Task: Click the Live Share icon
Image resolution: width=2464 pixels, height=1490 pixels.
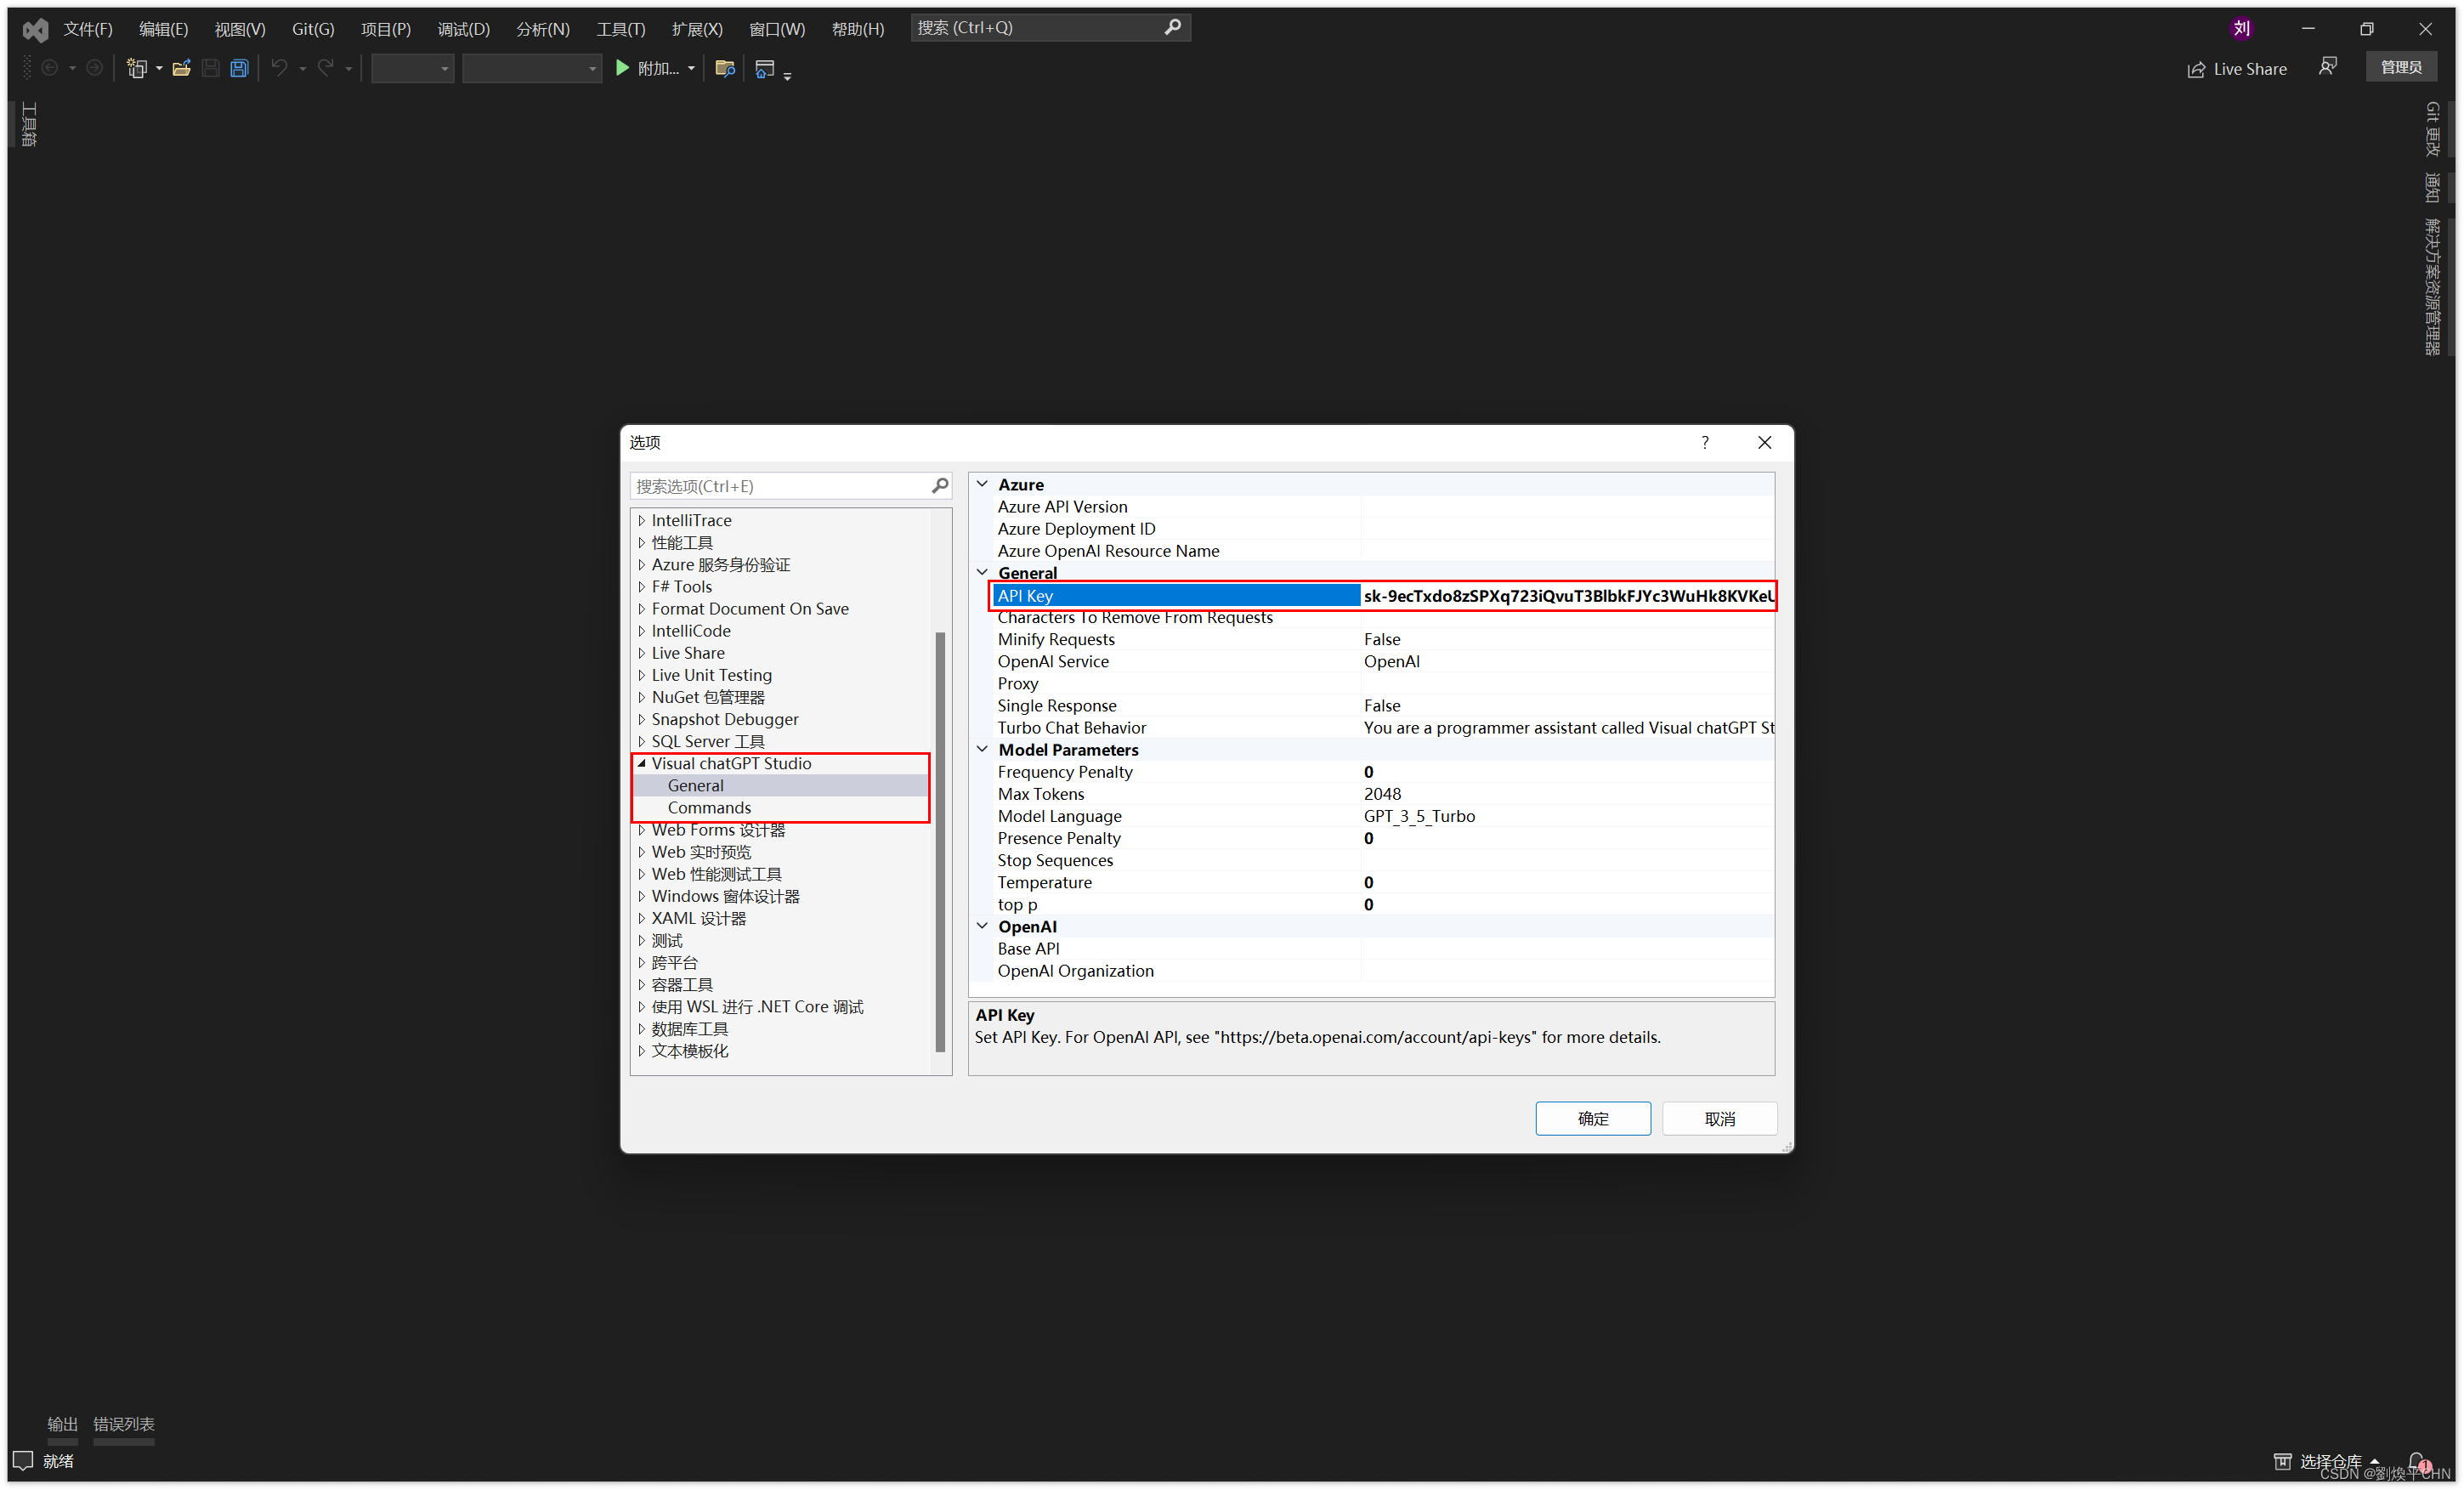Action: pyautogui.click(x=2196, y=69)
